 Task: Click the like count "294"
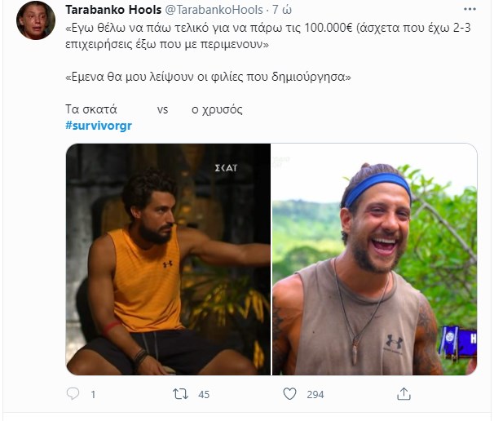coord(314,395)
